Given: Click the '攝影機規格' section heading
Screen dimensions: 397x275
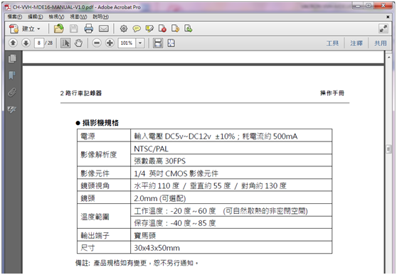Looking at the screenshot, I should 100,123.
